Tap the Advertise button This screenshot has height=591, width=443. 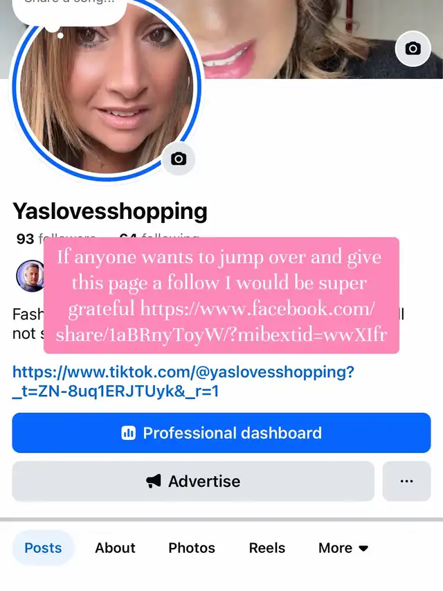193,481
